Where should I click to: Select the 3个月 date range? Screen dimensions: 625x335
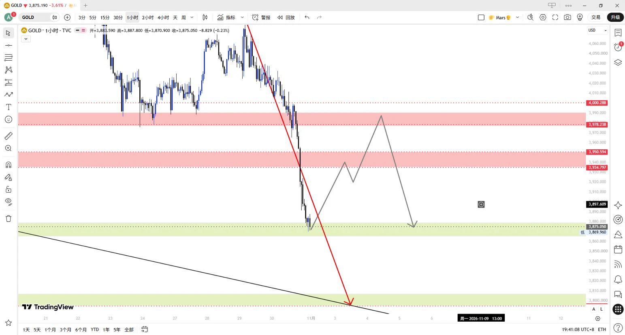tap(66, 330)
